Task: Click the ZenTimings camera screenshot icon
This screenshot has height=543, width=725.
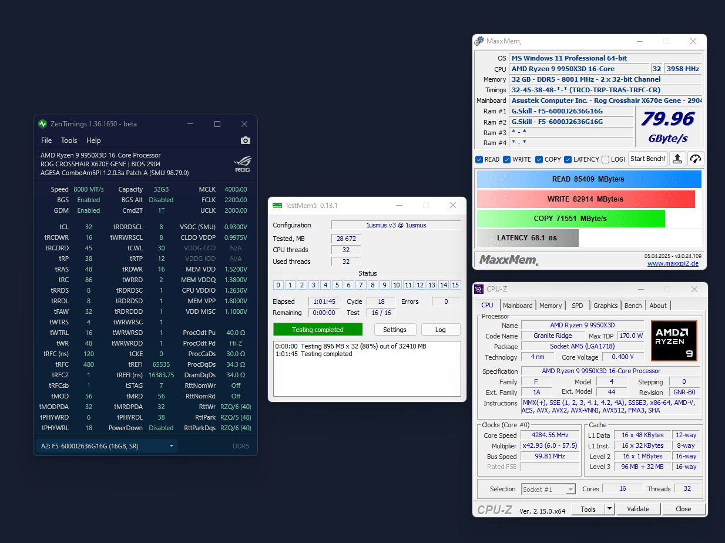Action: [x=246, y=140]
